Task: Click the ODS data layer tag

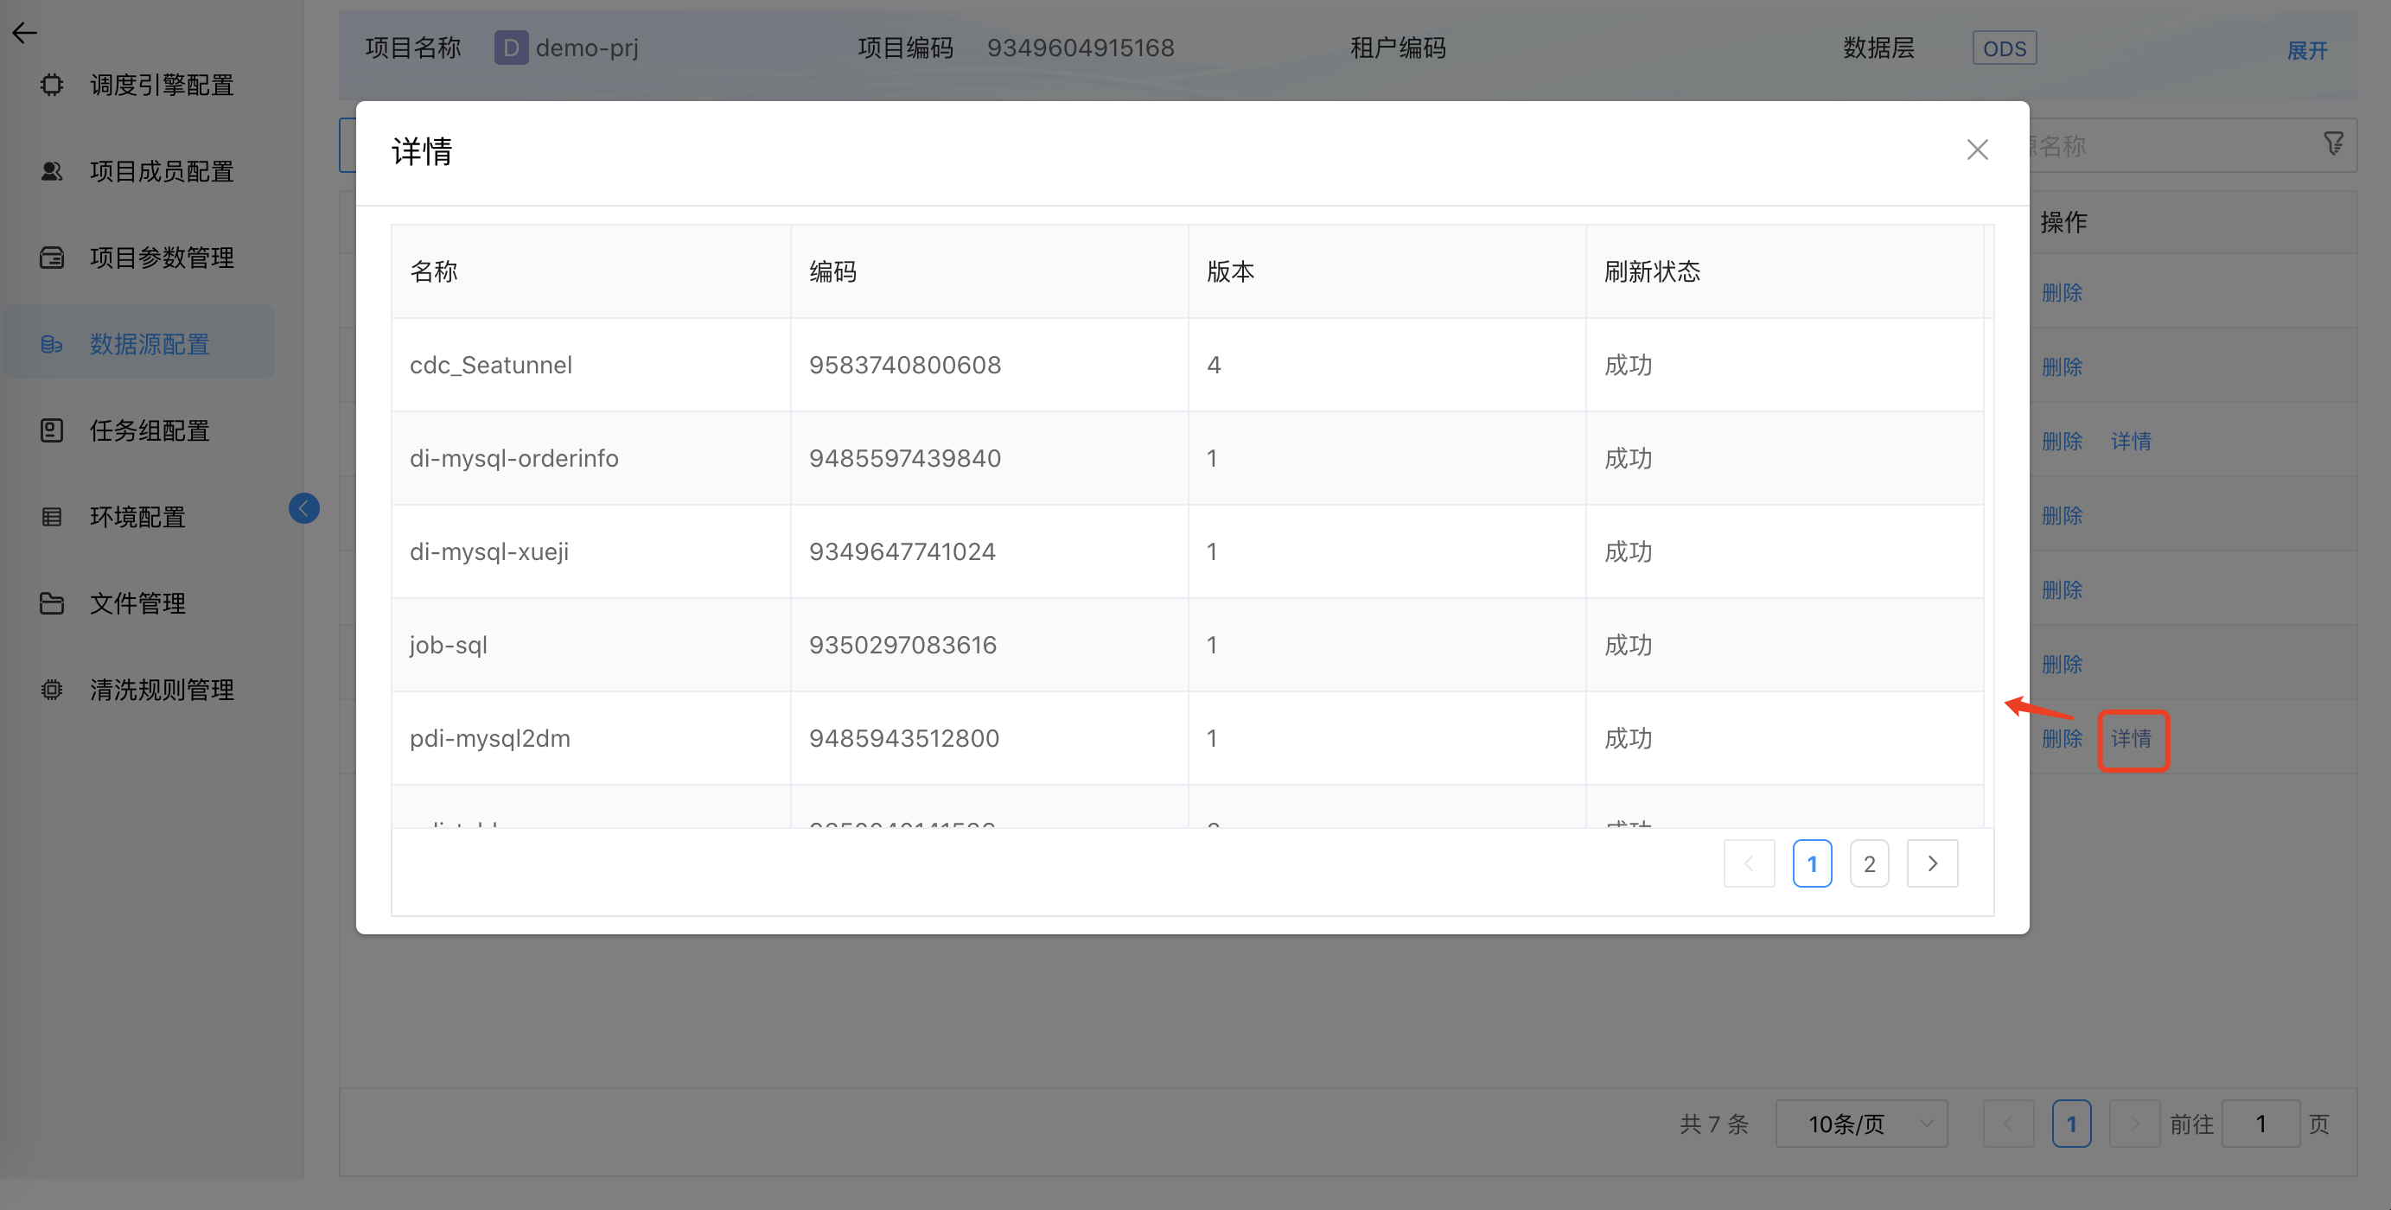Action: click(x=2005, y=48)
